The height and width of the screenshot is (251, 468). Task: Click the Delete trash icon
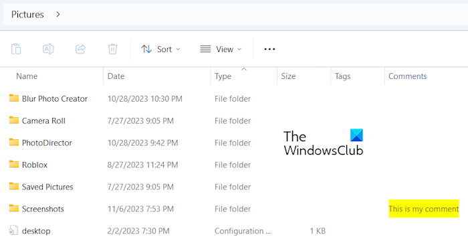[x=112, y=49]
